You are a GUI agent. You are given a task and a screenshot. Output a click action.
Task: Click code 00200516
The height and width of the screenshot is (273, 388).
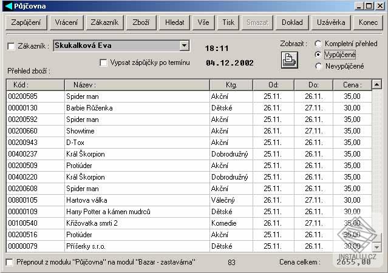coord(22,235)
